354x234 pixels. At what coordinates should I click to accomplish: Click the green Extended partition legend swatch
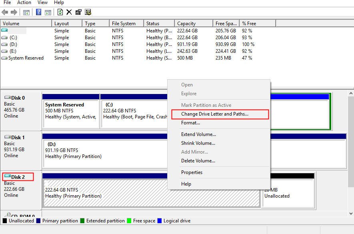tap(82, 221)
